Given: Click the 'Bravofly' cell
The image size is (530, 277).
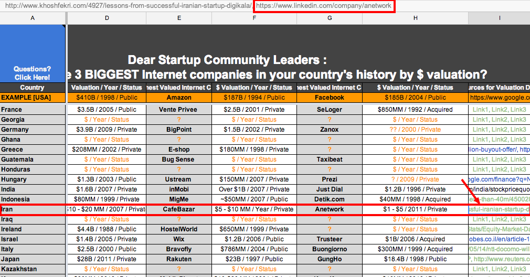Looking at the screenshot, I should (179, 249).
